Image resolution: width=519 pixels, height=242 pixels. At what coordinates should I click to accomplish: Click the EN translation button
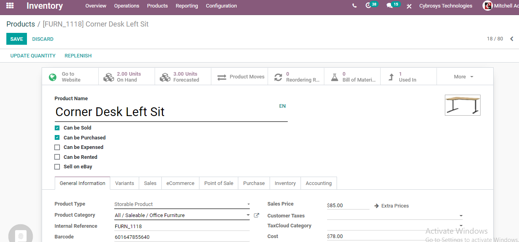pos(282,106)
